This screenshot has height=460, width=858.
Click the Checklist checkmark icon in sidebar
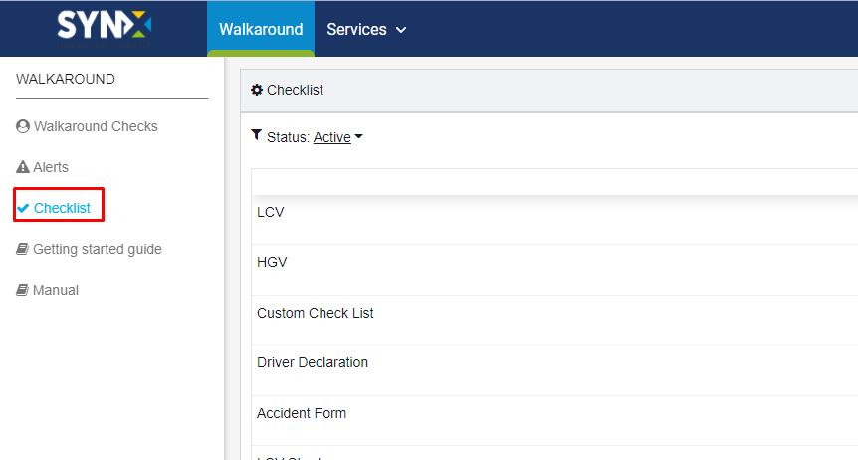[23, 208]
